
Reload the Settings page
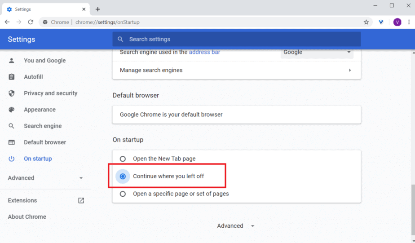pyautogui.click(x=31, y=22)
